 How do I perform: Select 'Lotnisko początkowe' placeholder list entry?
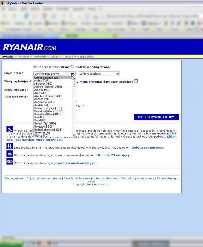[53, 78]
